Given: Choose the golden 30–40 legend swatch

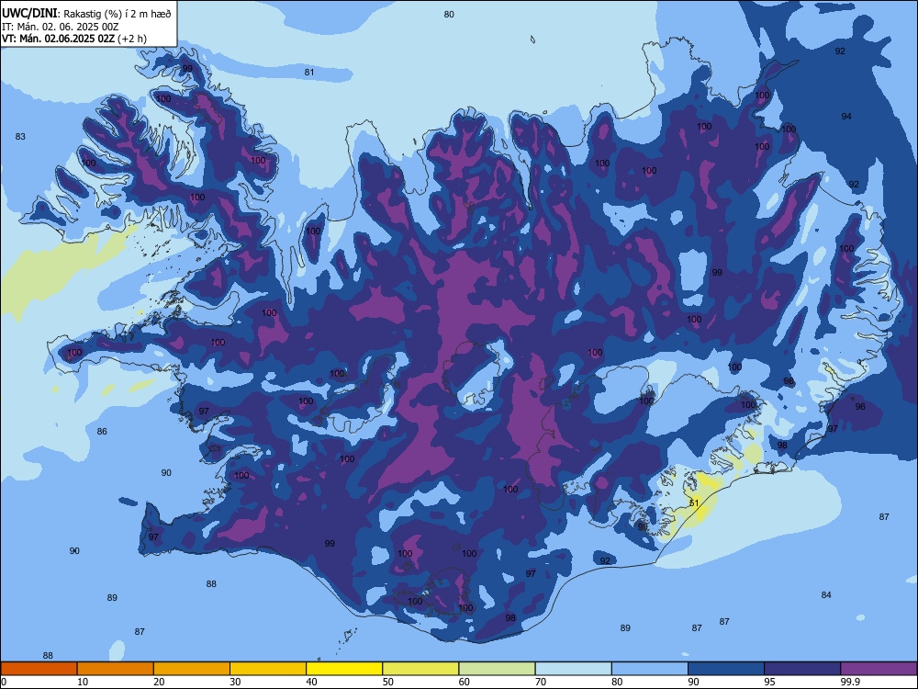Looking at the screenshot, I should [268, 669].
